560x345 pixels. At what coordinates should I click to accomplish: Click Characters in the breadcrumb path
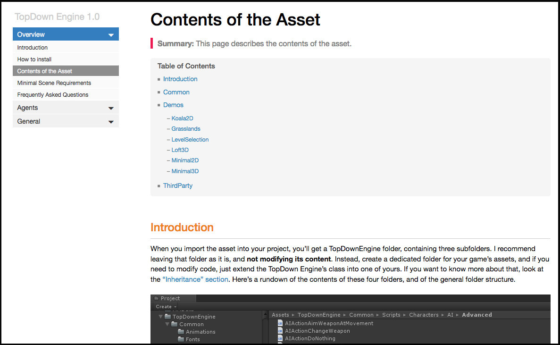click(x=424, y=315)
